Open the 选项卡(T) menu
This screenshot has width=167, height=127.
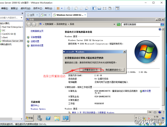coord(38,8)
